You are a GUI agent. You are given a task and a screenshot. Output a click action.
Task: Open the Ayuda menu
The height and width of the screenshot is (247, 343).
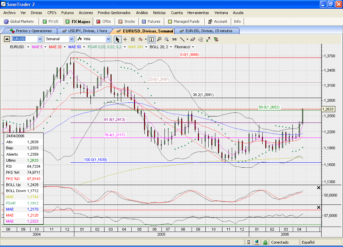tap(238, 13)
